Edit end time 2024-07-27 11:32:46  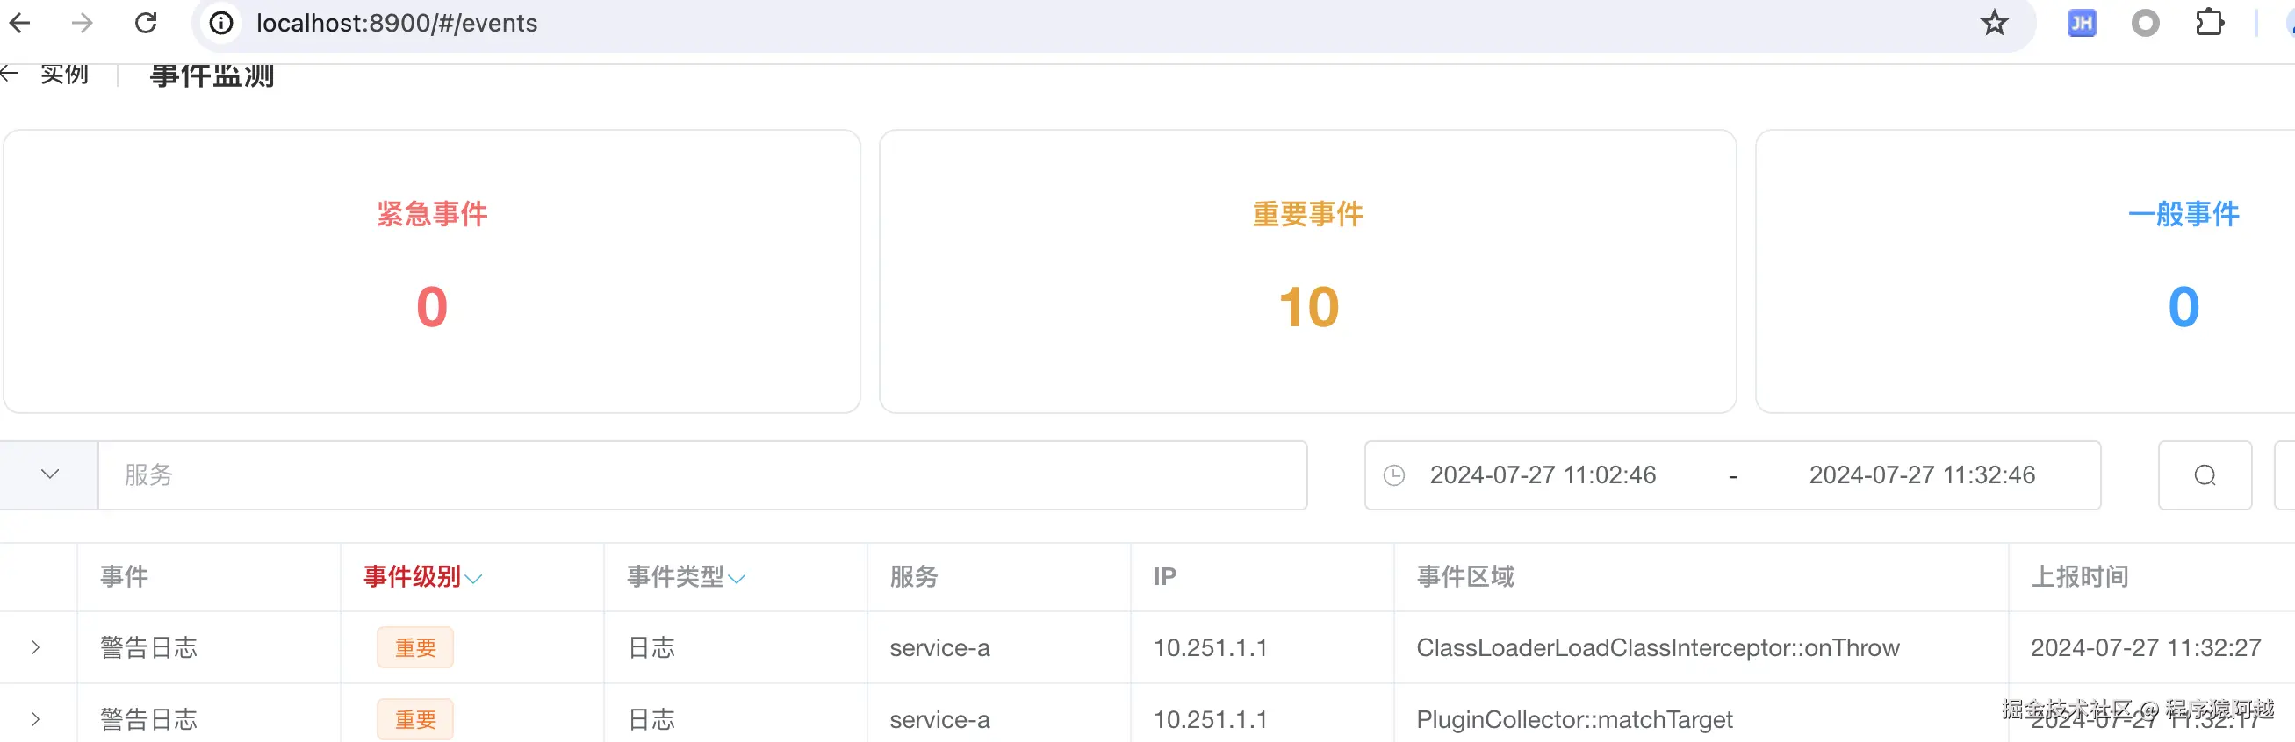pos(1922,475)
